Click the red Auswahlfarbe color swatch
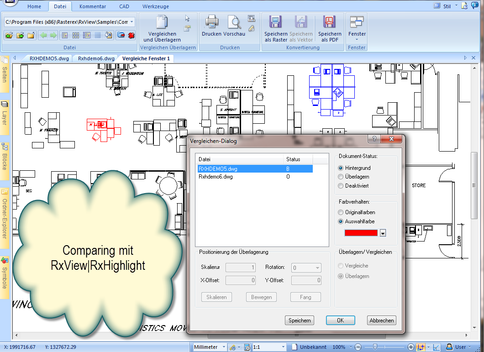The width and height of the screenshot is (484, 352). point(361,233)
